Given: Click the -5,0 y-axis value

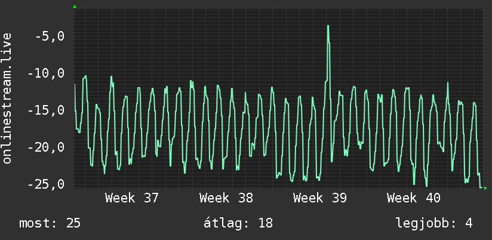Looking at the screenshot, I should (50, 36).
